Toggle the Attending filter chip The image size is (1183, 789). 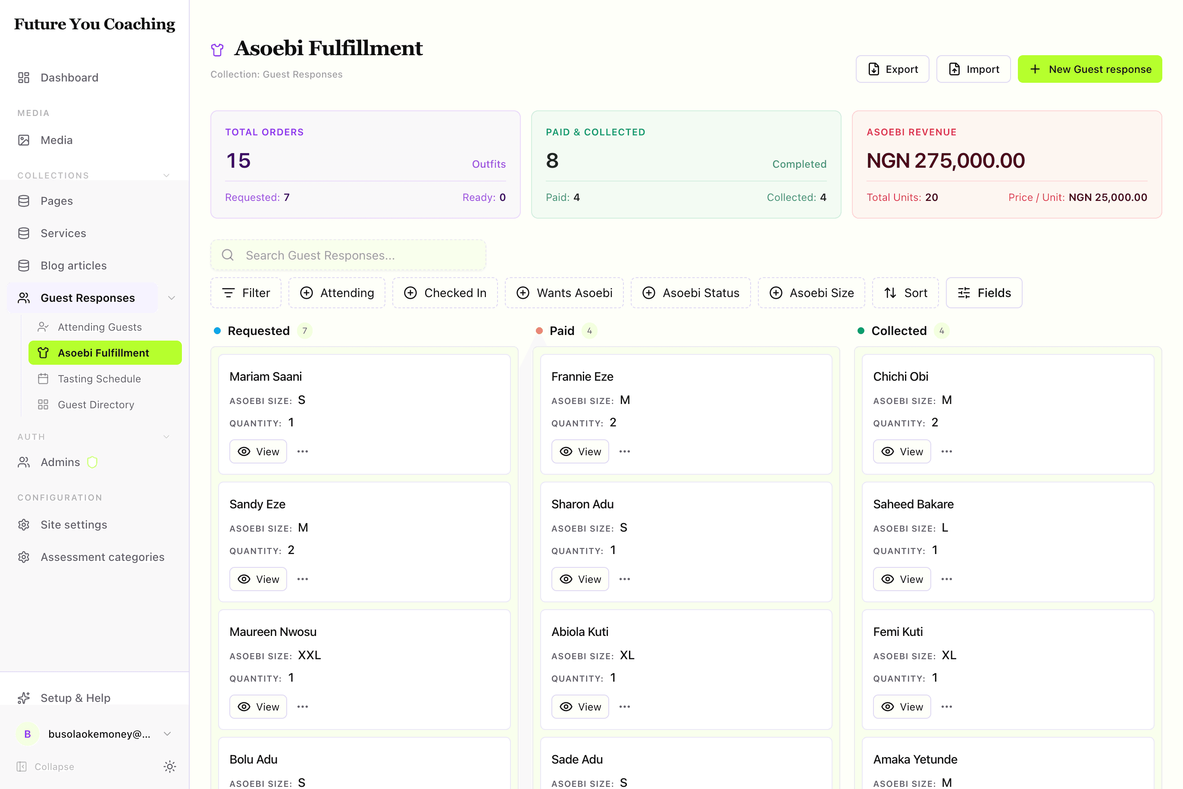click(337, 293)
